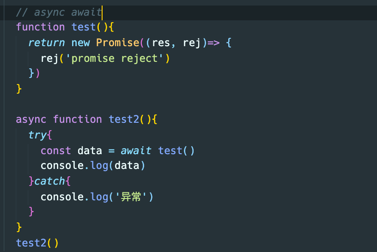Click the async keyword before function test2
The width and height of the screenshot is (377, 252).
31,119
